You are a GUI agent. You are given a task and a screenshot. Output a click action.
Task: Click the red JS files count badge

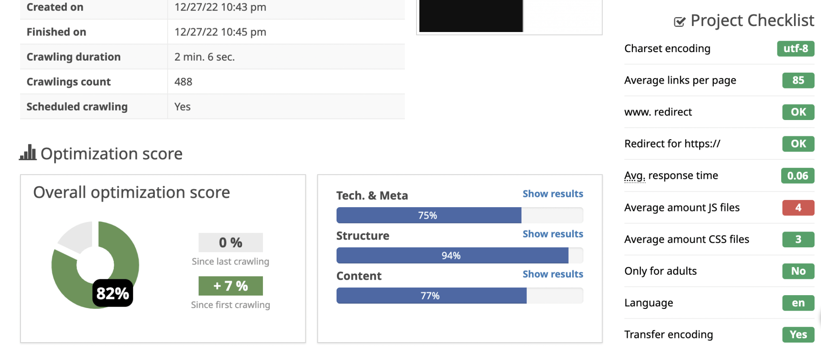(798, 208)
